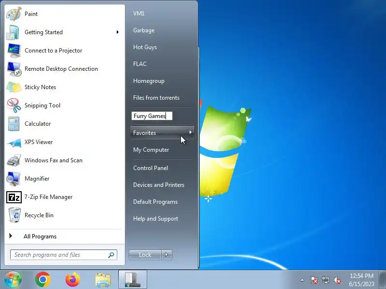The height and width of the screenshot is (289, 386).
Task: Click the Windows Fax and Scan label
Action: (54, 160)
